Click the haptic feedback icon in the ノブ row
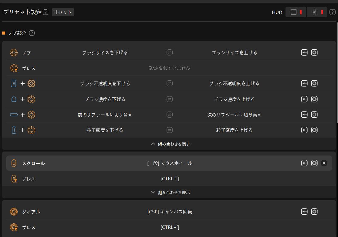The image size is (338, 237). tap(304, 52)
